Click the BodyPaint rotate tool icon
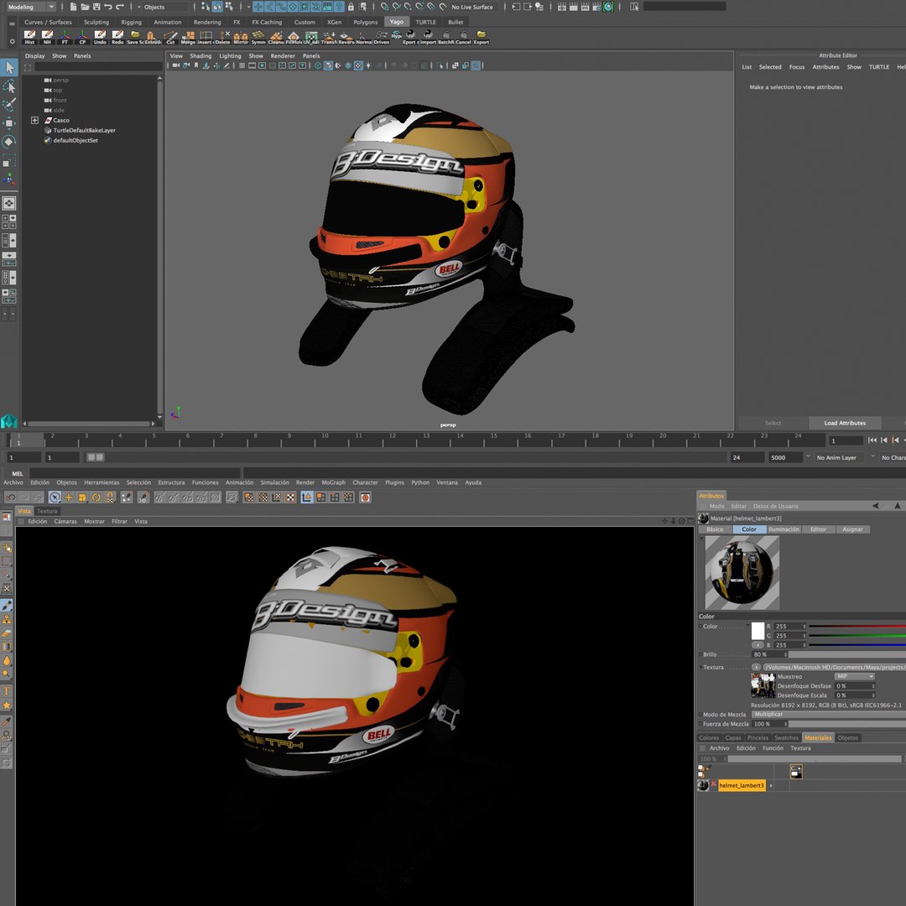The width and height of the screenshot is (906, 906). point(96,497)
